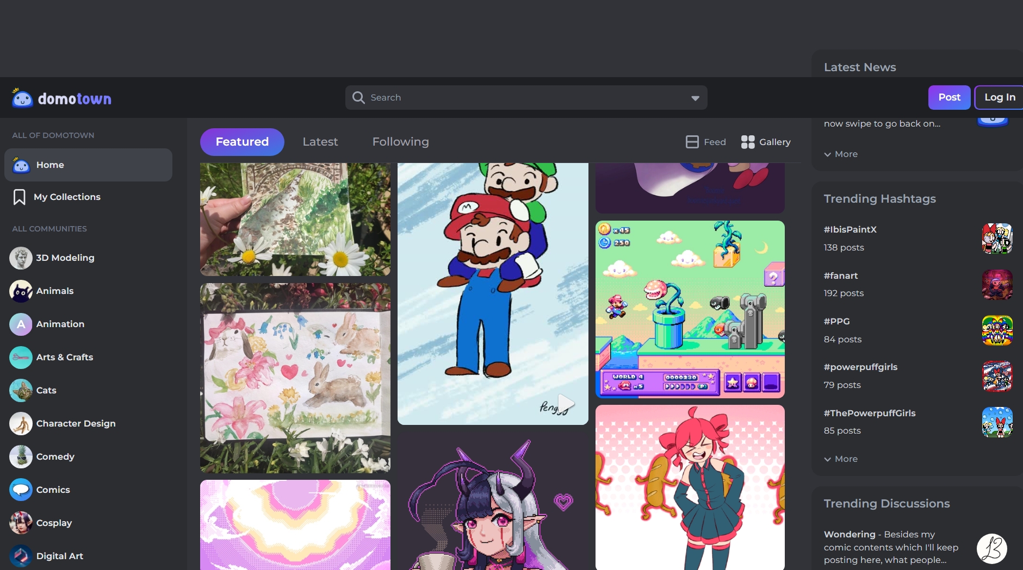This screenshot has height=570, width=1023.
Task: Expand More under Trending Hashtags
Action: [841, 459]
